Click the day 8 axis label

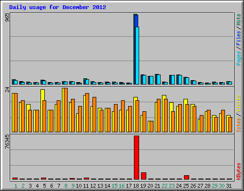66,186
